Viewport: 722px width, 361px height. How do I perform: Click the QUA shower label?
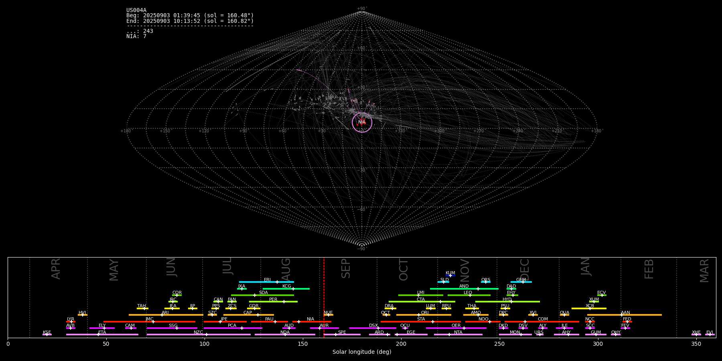click(x=565, y=313)
